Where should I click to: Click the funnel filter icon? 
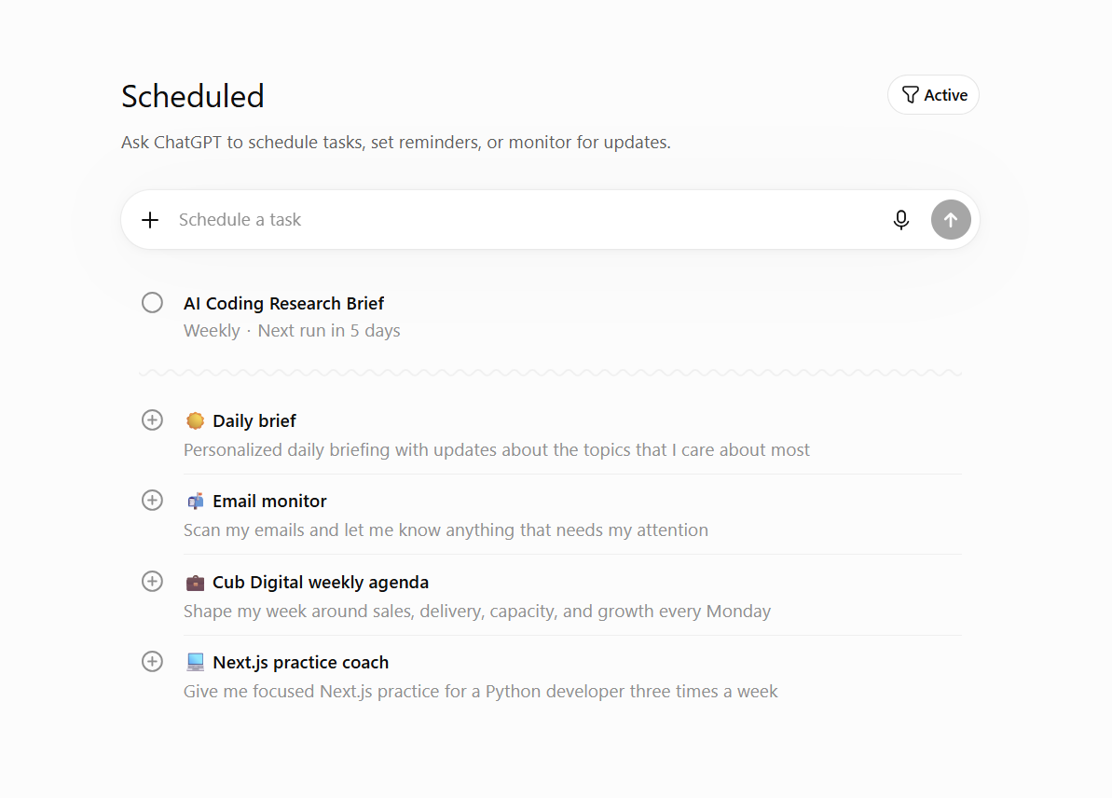(910, 95)
